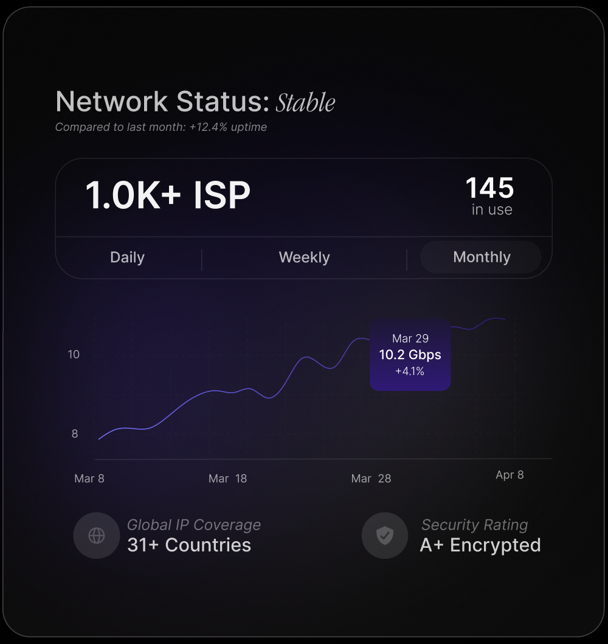The image size is (608, 644).
Task: Click the Security Rating label
Action: 475,525
